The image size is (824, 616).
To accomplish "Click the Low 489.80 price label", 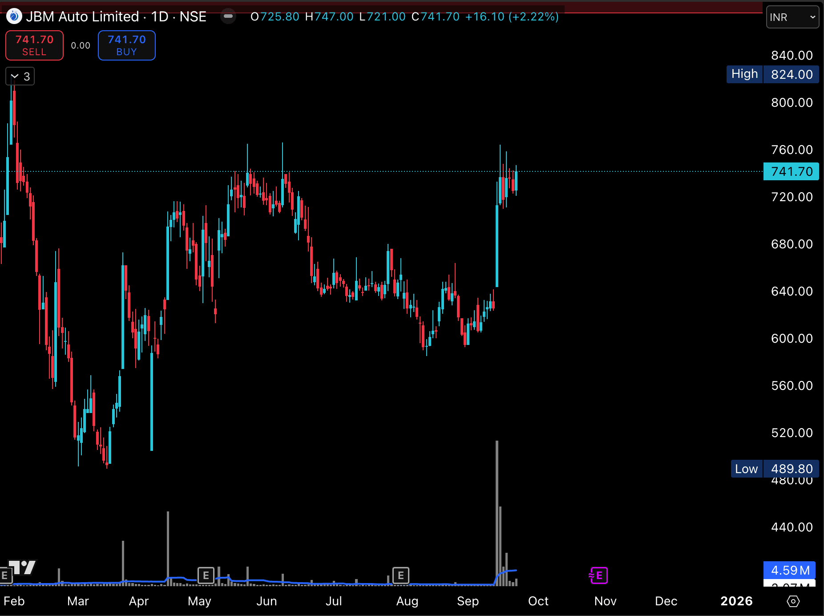I will pos(775,469).
